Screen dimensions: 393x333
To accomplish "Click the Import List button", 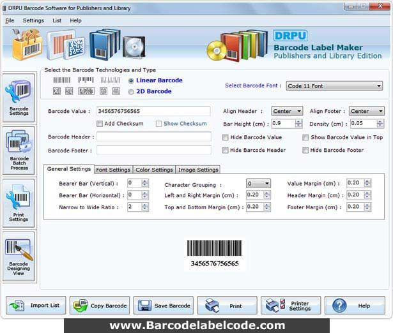I will click(36, 305).
